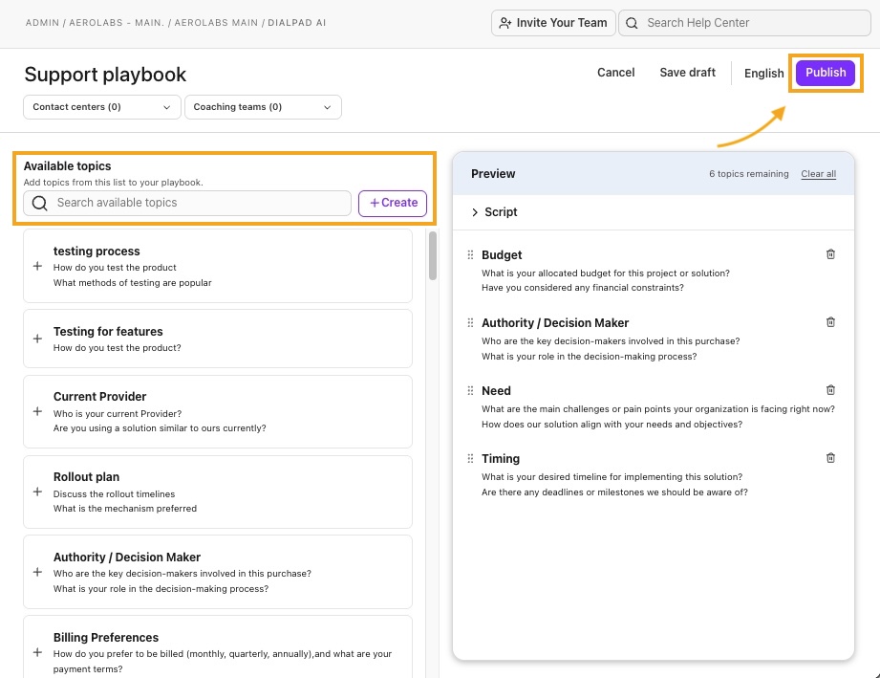Add 'Rollout plan' topic using its plus icon
880x678 pixels.
click(37, 492)
